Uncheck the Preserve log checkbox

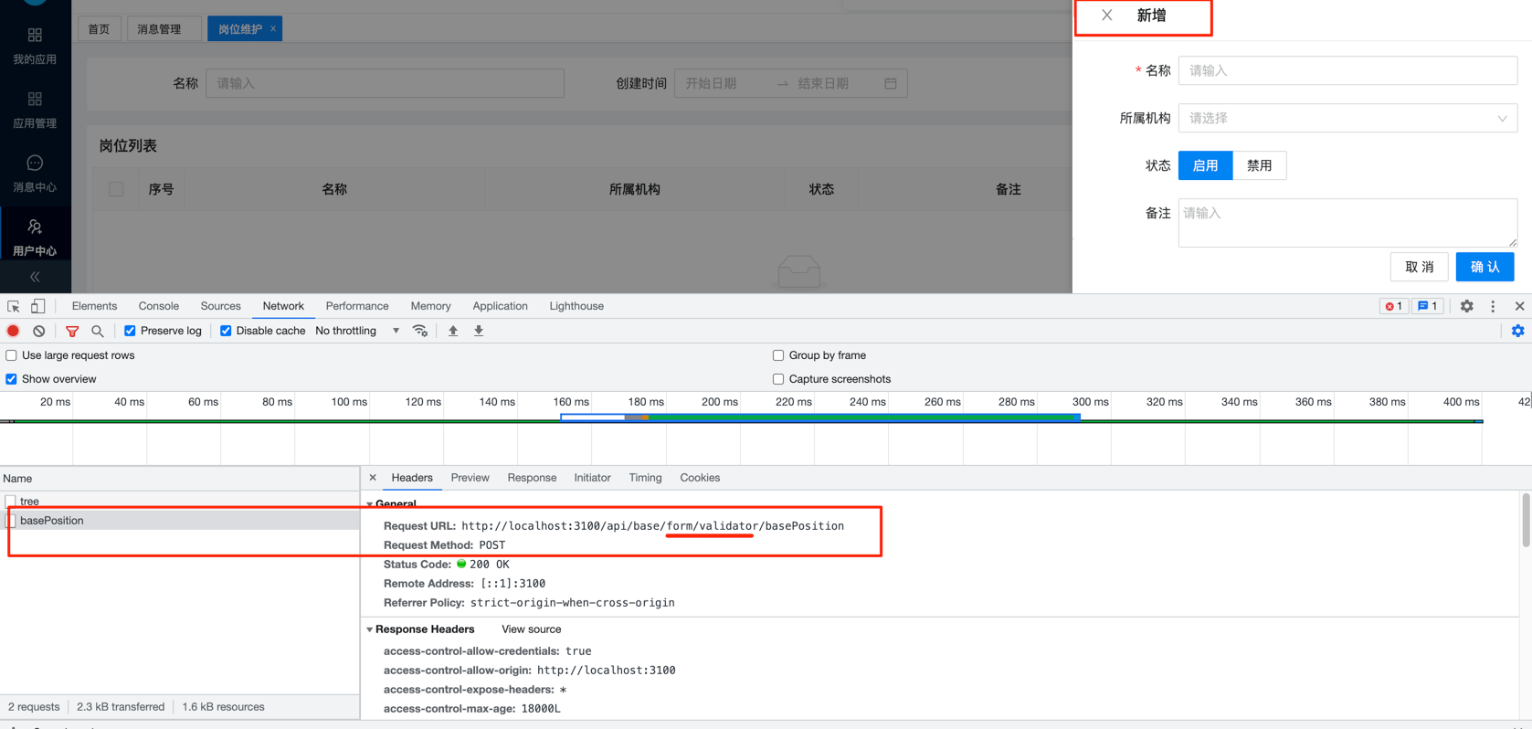click(130, 331)
